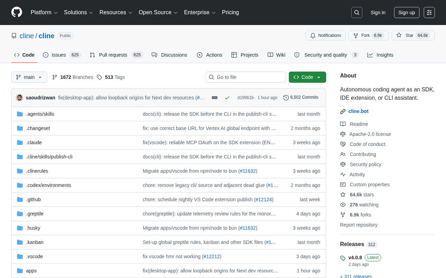
Task: Switch to the Projects tab
Action: coord(245,55)
